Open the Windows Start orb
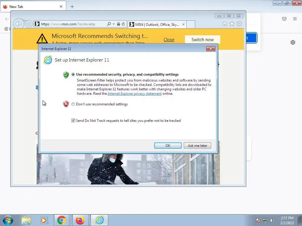Viewport: 302px width, 226px height. (x=8, y=220)
